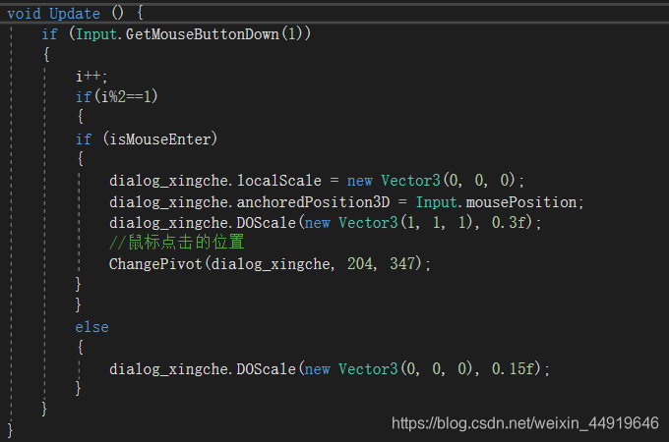The height and width of the screenshot is (442, 669).
Task: Click the 'else' keyword
Action: point(92,327)
